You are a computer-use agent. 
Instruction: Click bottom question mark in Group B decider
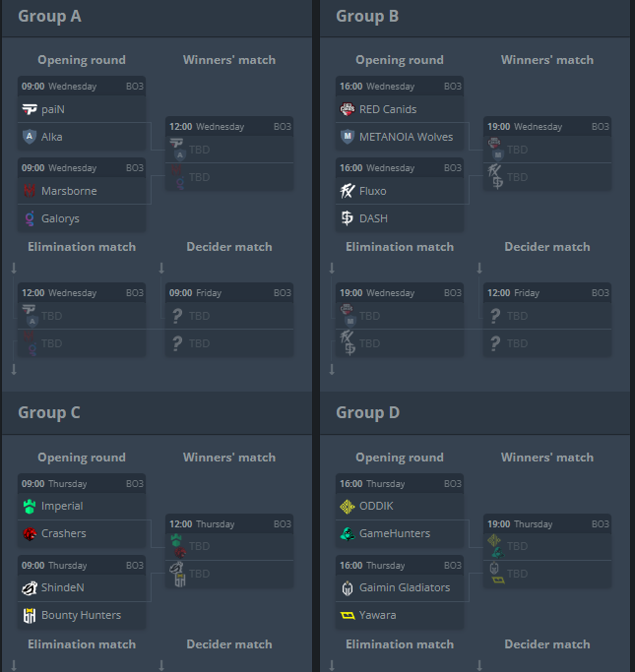pyautogui.click(x=495, y=343)
